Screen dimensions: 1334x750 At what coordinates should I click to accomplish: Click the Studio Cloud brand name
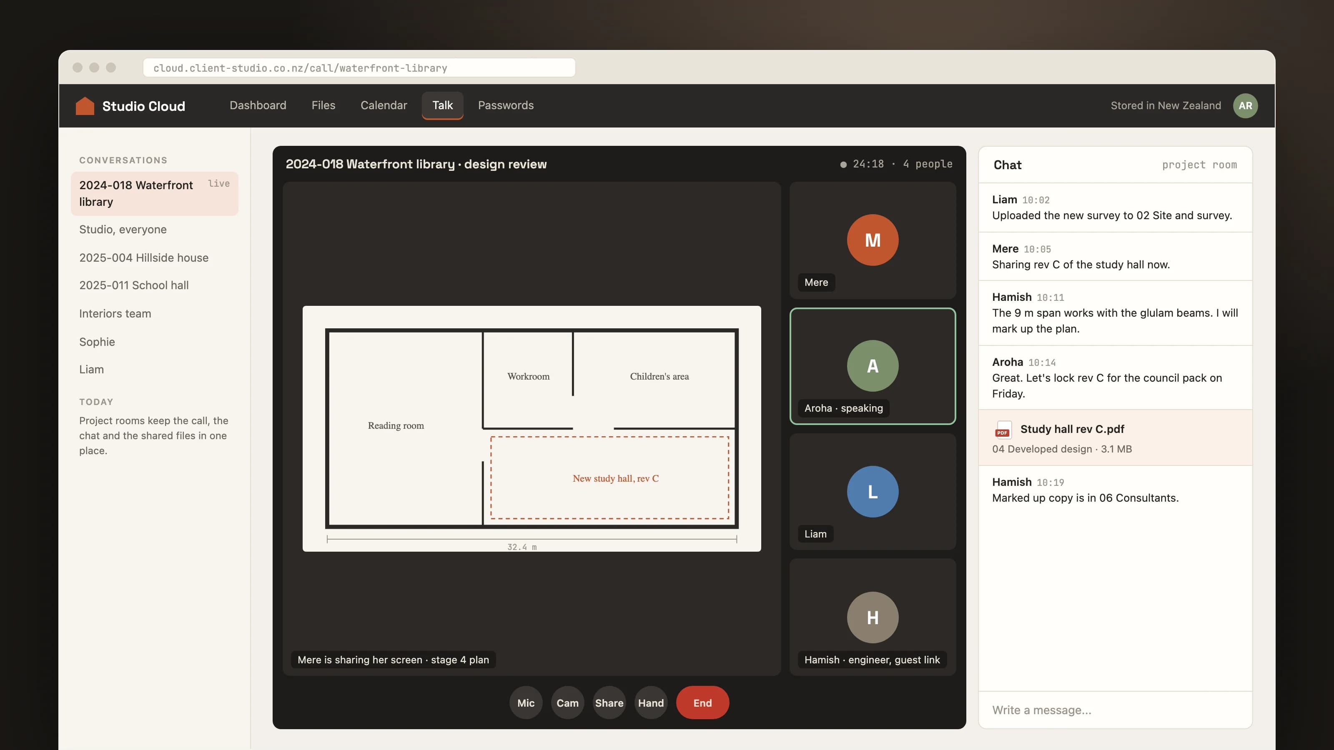pyautogui.click(x=143, y=106)
